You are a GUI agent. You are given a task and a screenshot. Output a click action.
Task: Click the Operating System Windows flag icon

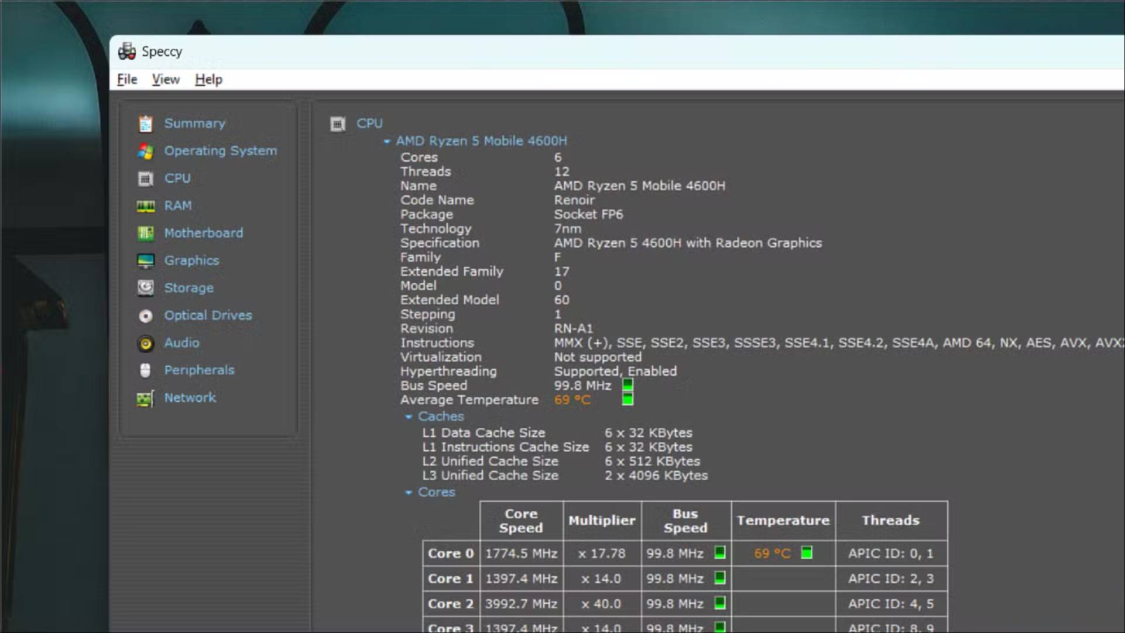tap(145, 151)
